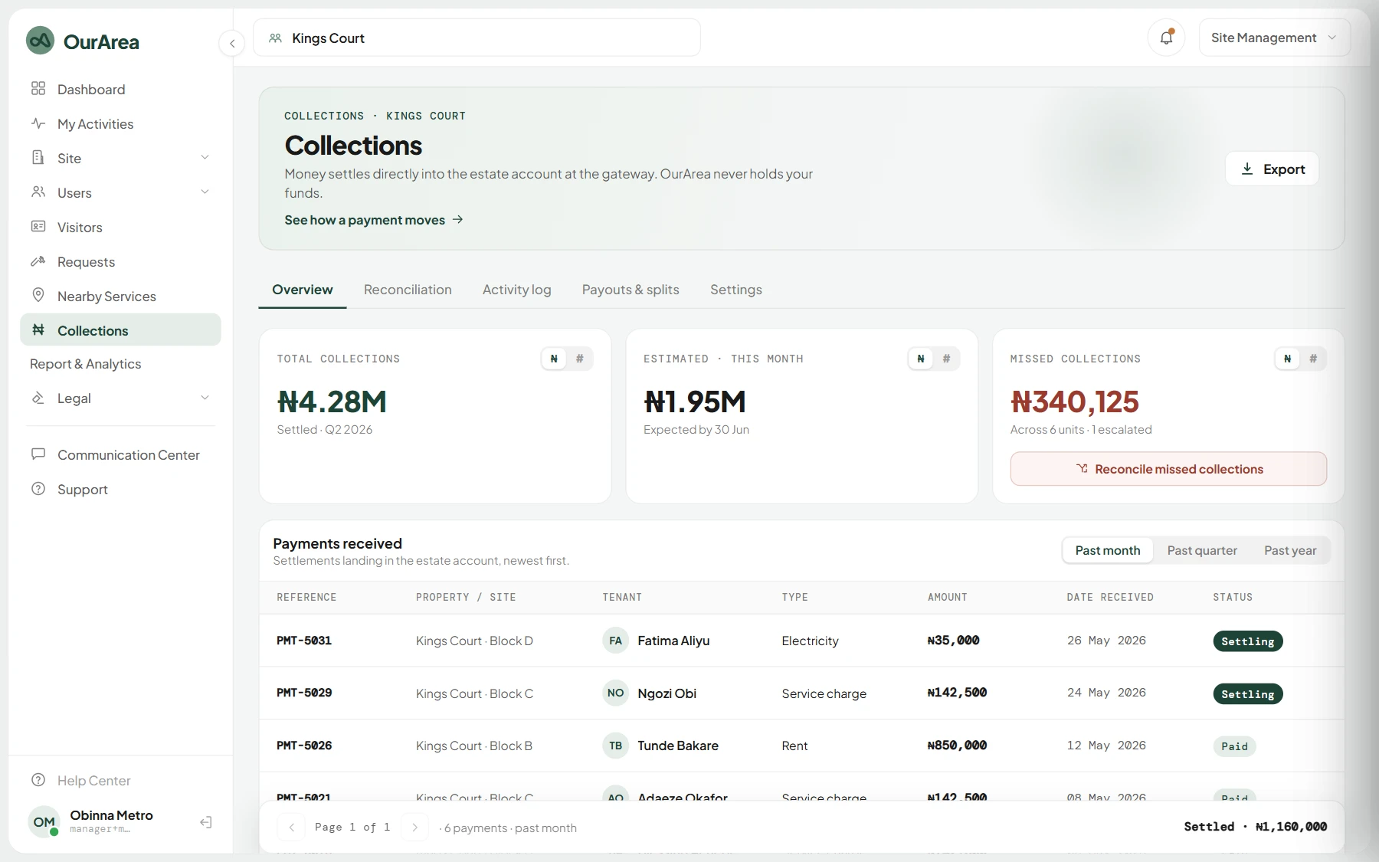Open the Requests page
Screen dimensions: 1379x862
(x=120, y=261)
